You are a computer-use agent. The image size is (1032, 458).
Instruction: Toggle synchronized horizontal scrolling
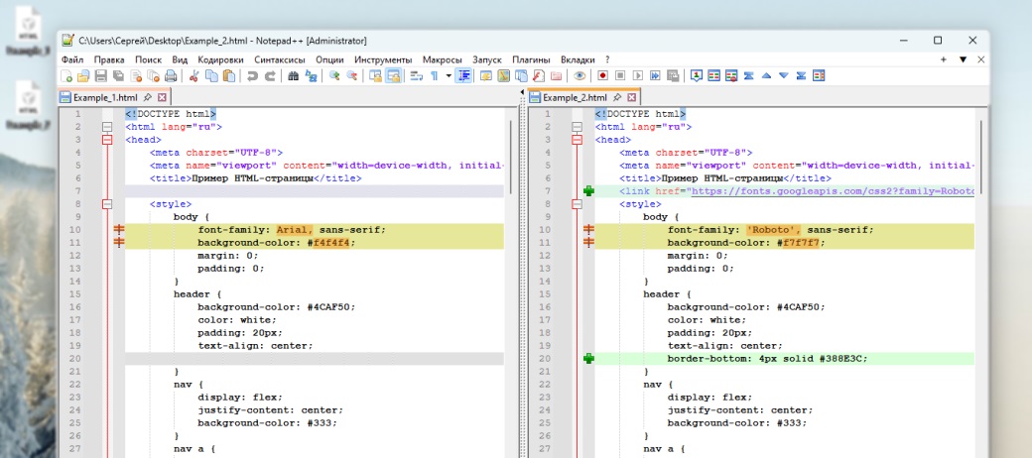coord(393,75)
